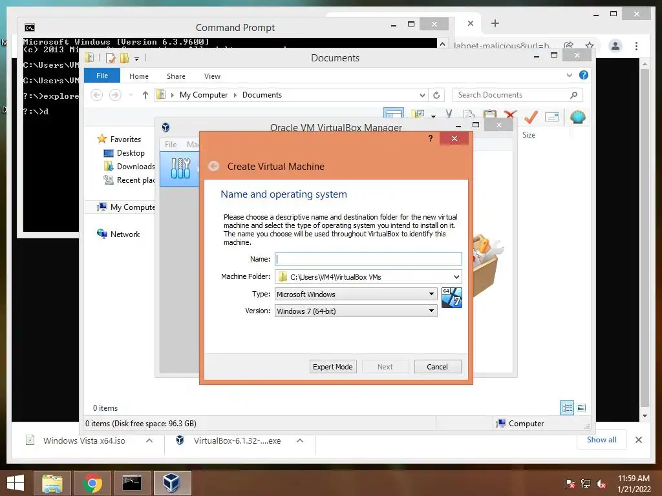The width and height of the screenshot is (662, 496).
Task: Open the Home ribbon tab in Documents
Action: coord(139,76)
